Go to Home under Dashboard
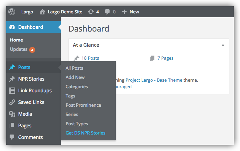 pyautogui.click(x=17, y=40)
